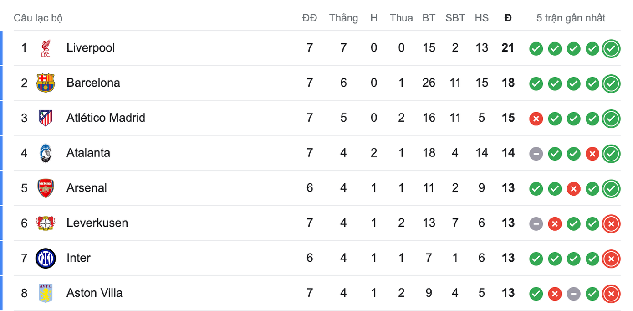Screen dimensions: 633x311
Task: Click the Barcelona club crest icon
Action: [x=45, y=83]
